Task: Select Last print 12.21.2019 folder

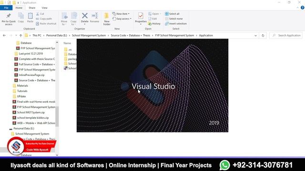Action: click(29, 54)
